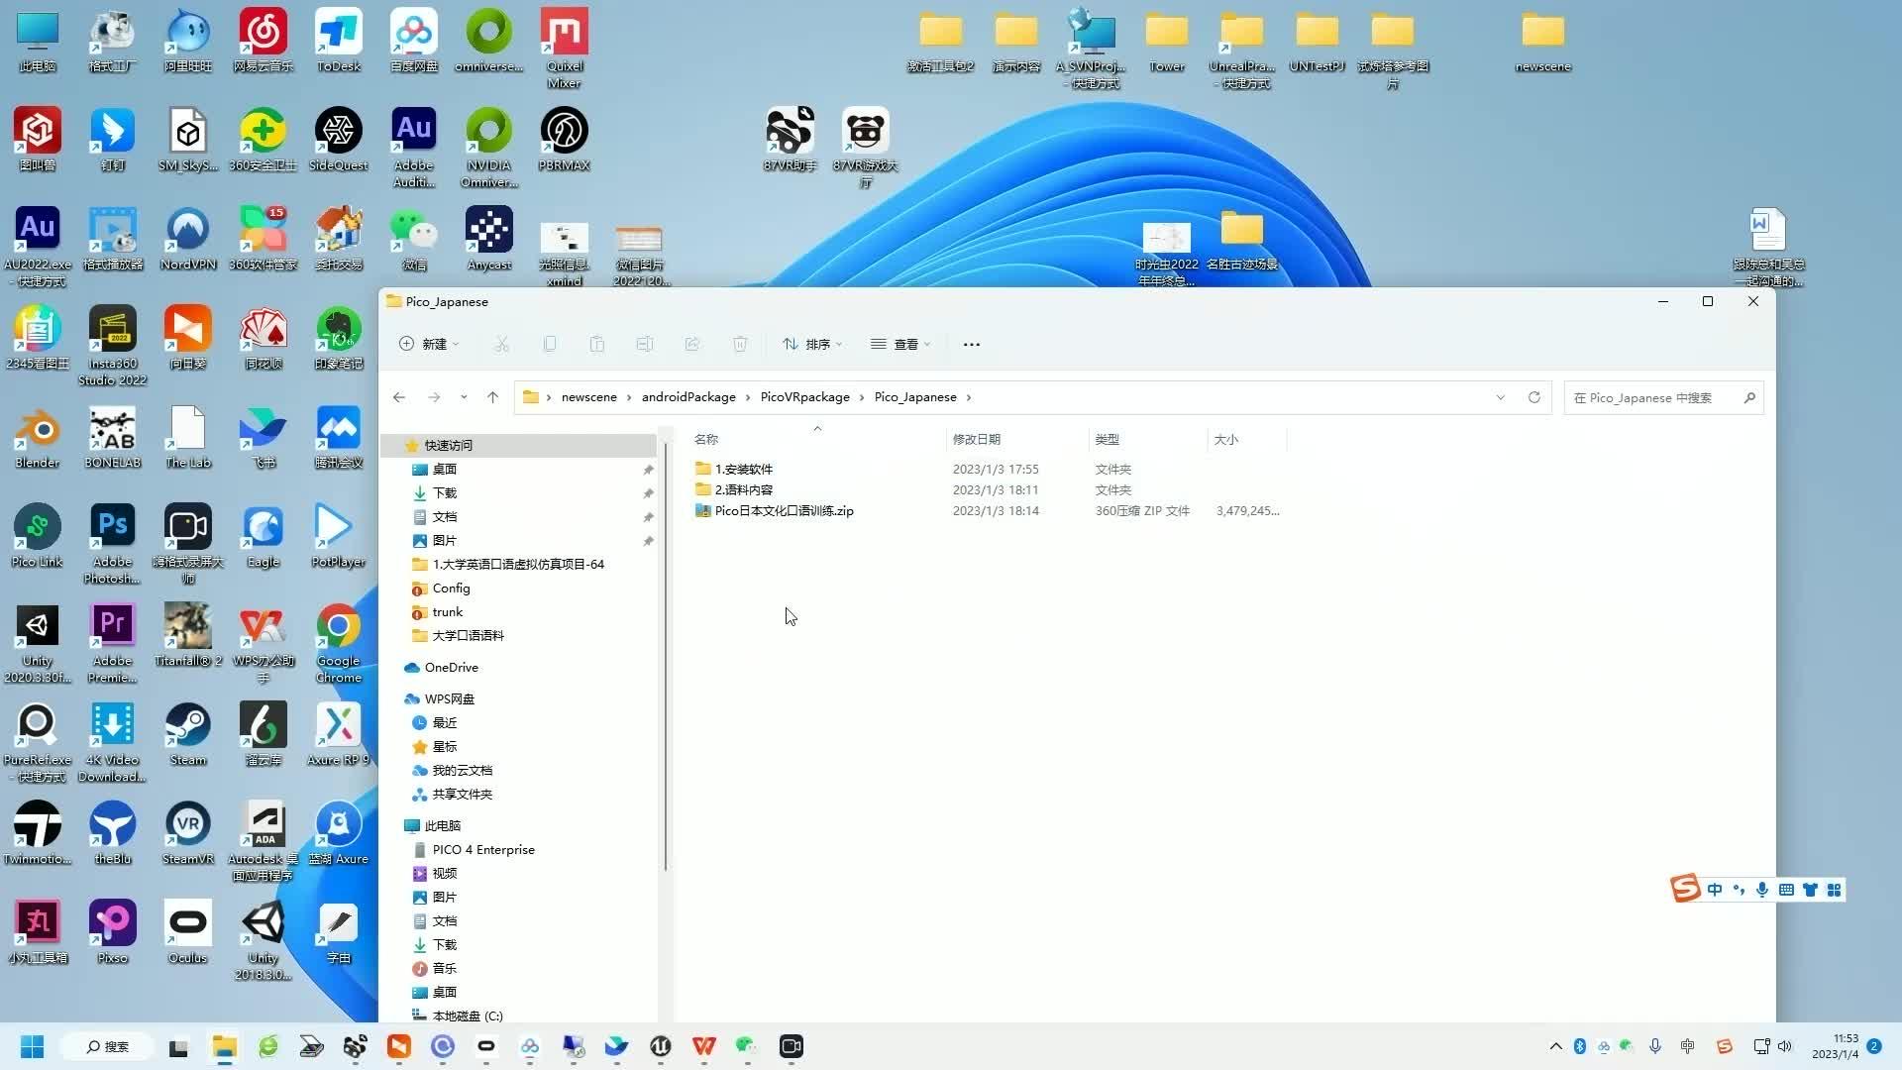Open the three-dots more options menu

coord(972,344)
